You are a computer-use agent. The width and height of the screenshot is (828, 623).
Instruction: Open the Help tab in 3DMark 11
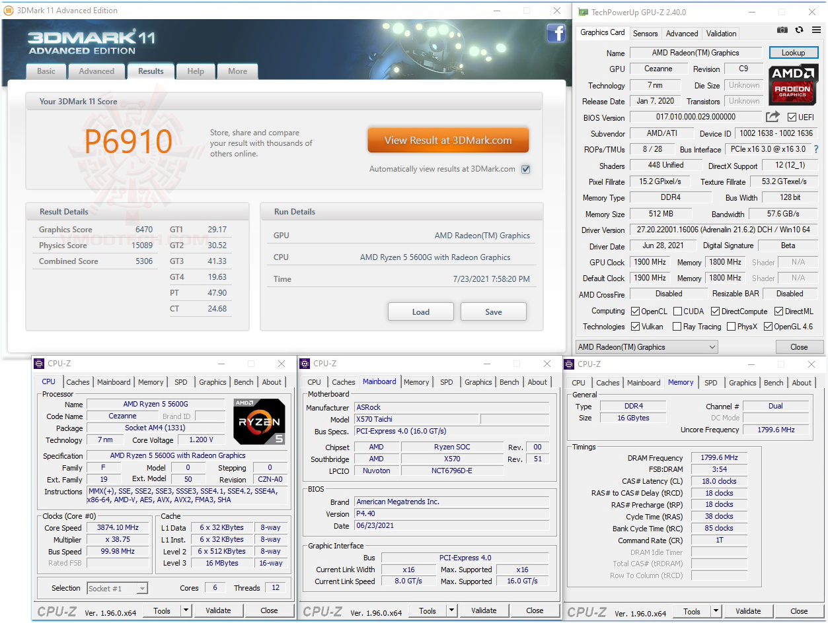196,71
